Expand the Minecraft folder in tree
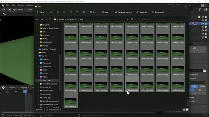 pyautogui.click(x=38, y=25)
